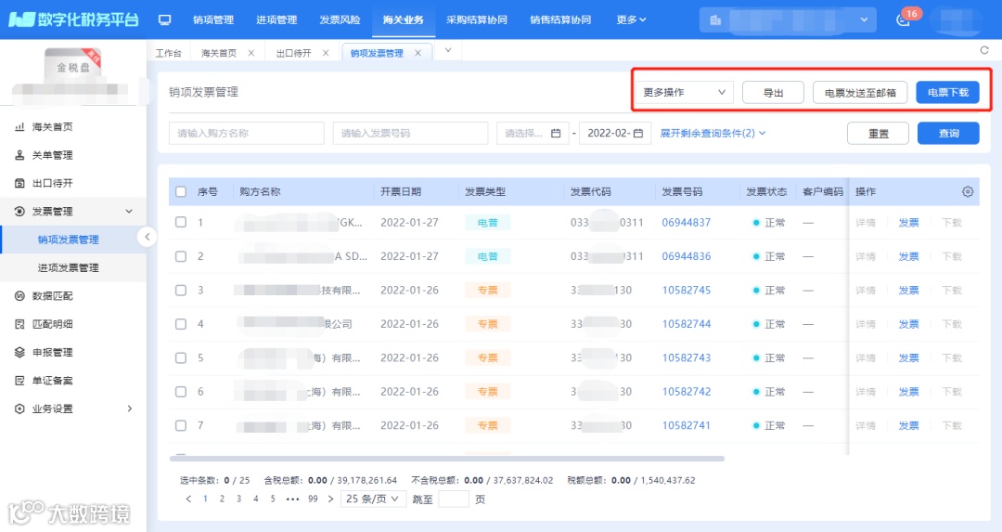The height and width of the screenshot is (532, 1002).
Task: Open the company selector dropdown in header
Action: tap(788, 20)
